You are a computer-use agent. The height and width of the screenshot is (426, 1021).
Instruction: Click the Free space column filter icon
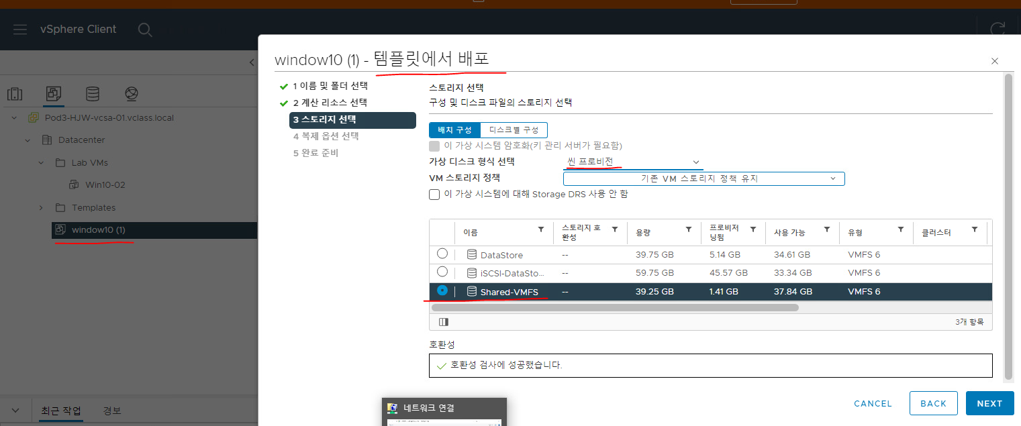827,229
